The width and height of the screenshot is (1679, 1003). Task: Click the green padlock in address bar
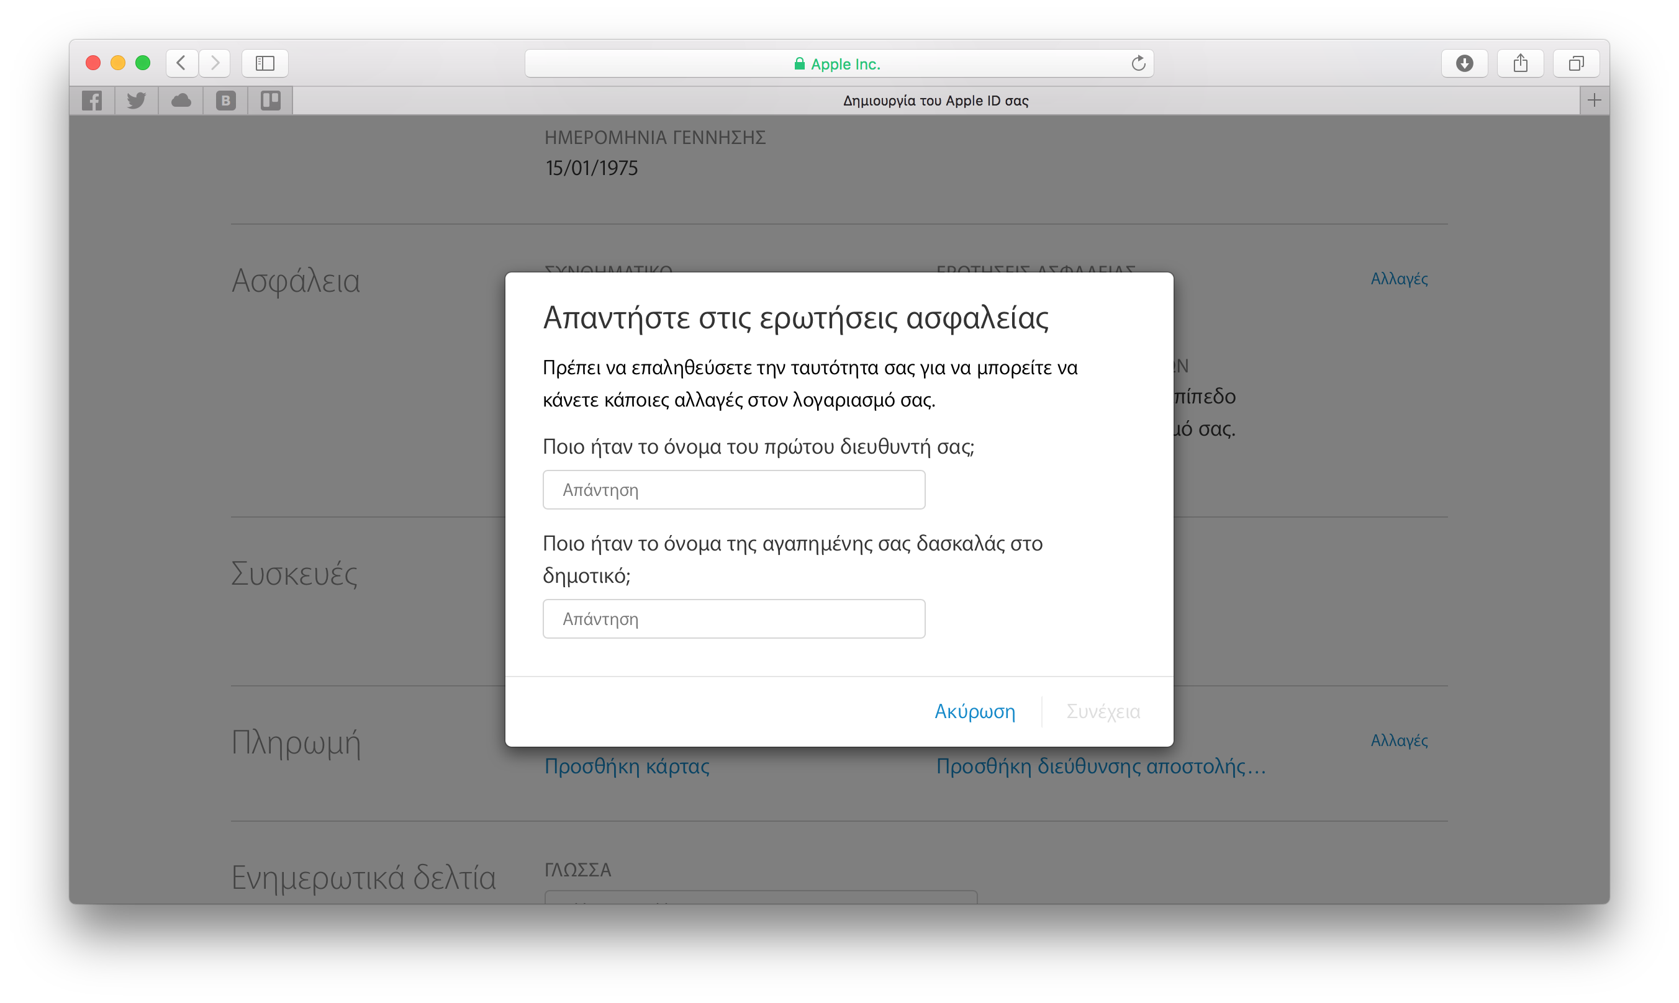click(799, 63)
